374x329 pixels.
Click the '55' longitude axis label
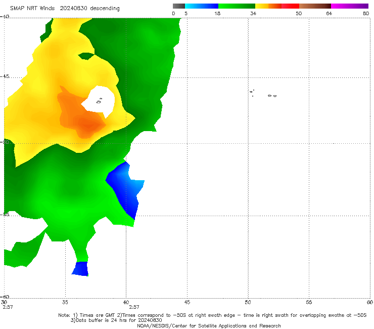coord(309,302)
